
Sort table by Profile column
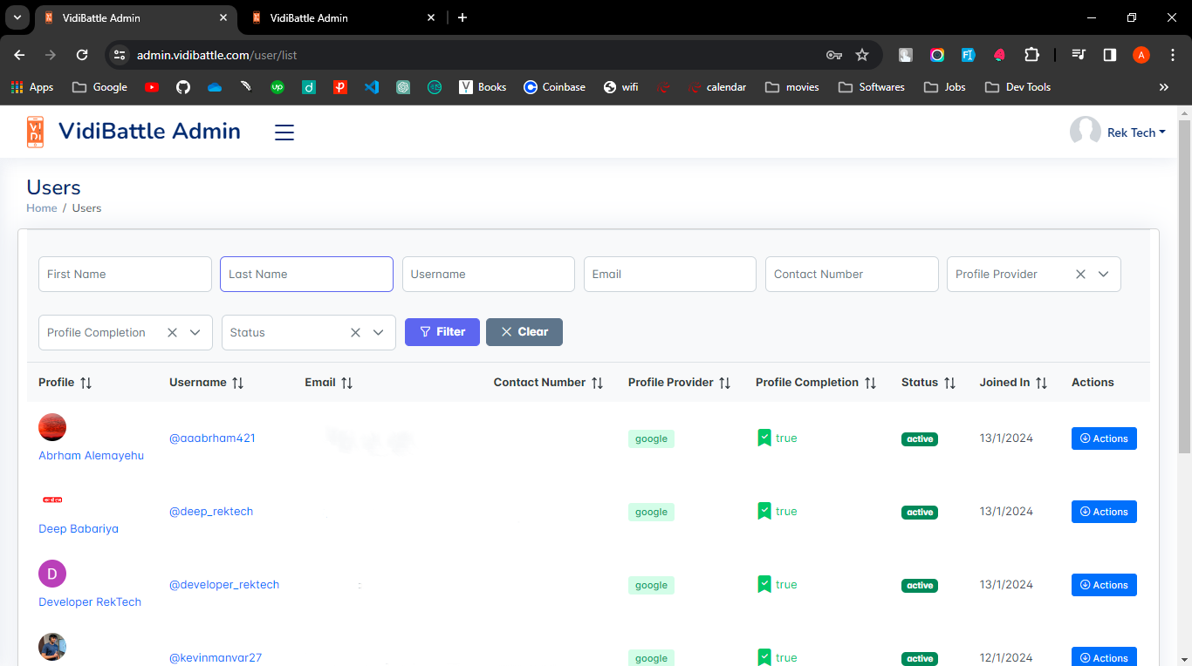pyautogui.click(x=86, y=383)
